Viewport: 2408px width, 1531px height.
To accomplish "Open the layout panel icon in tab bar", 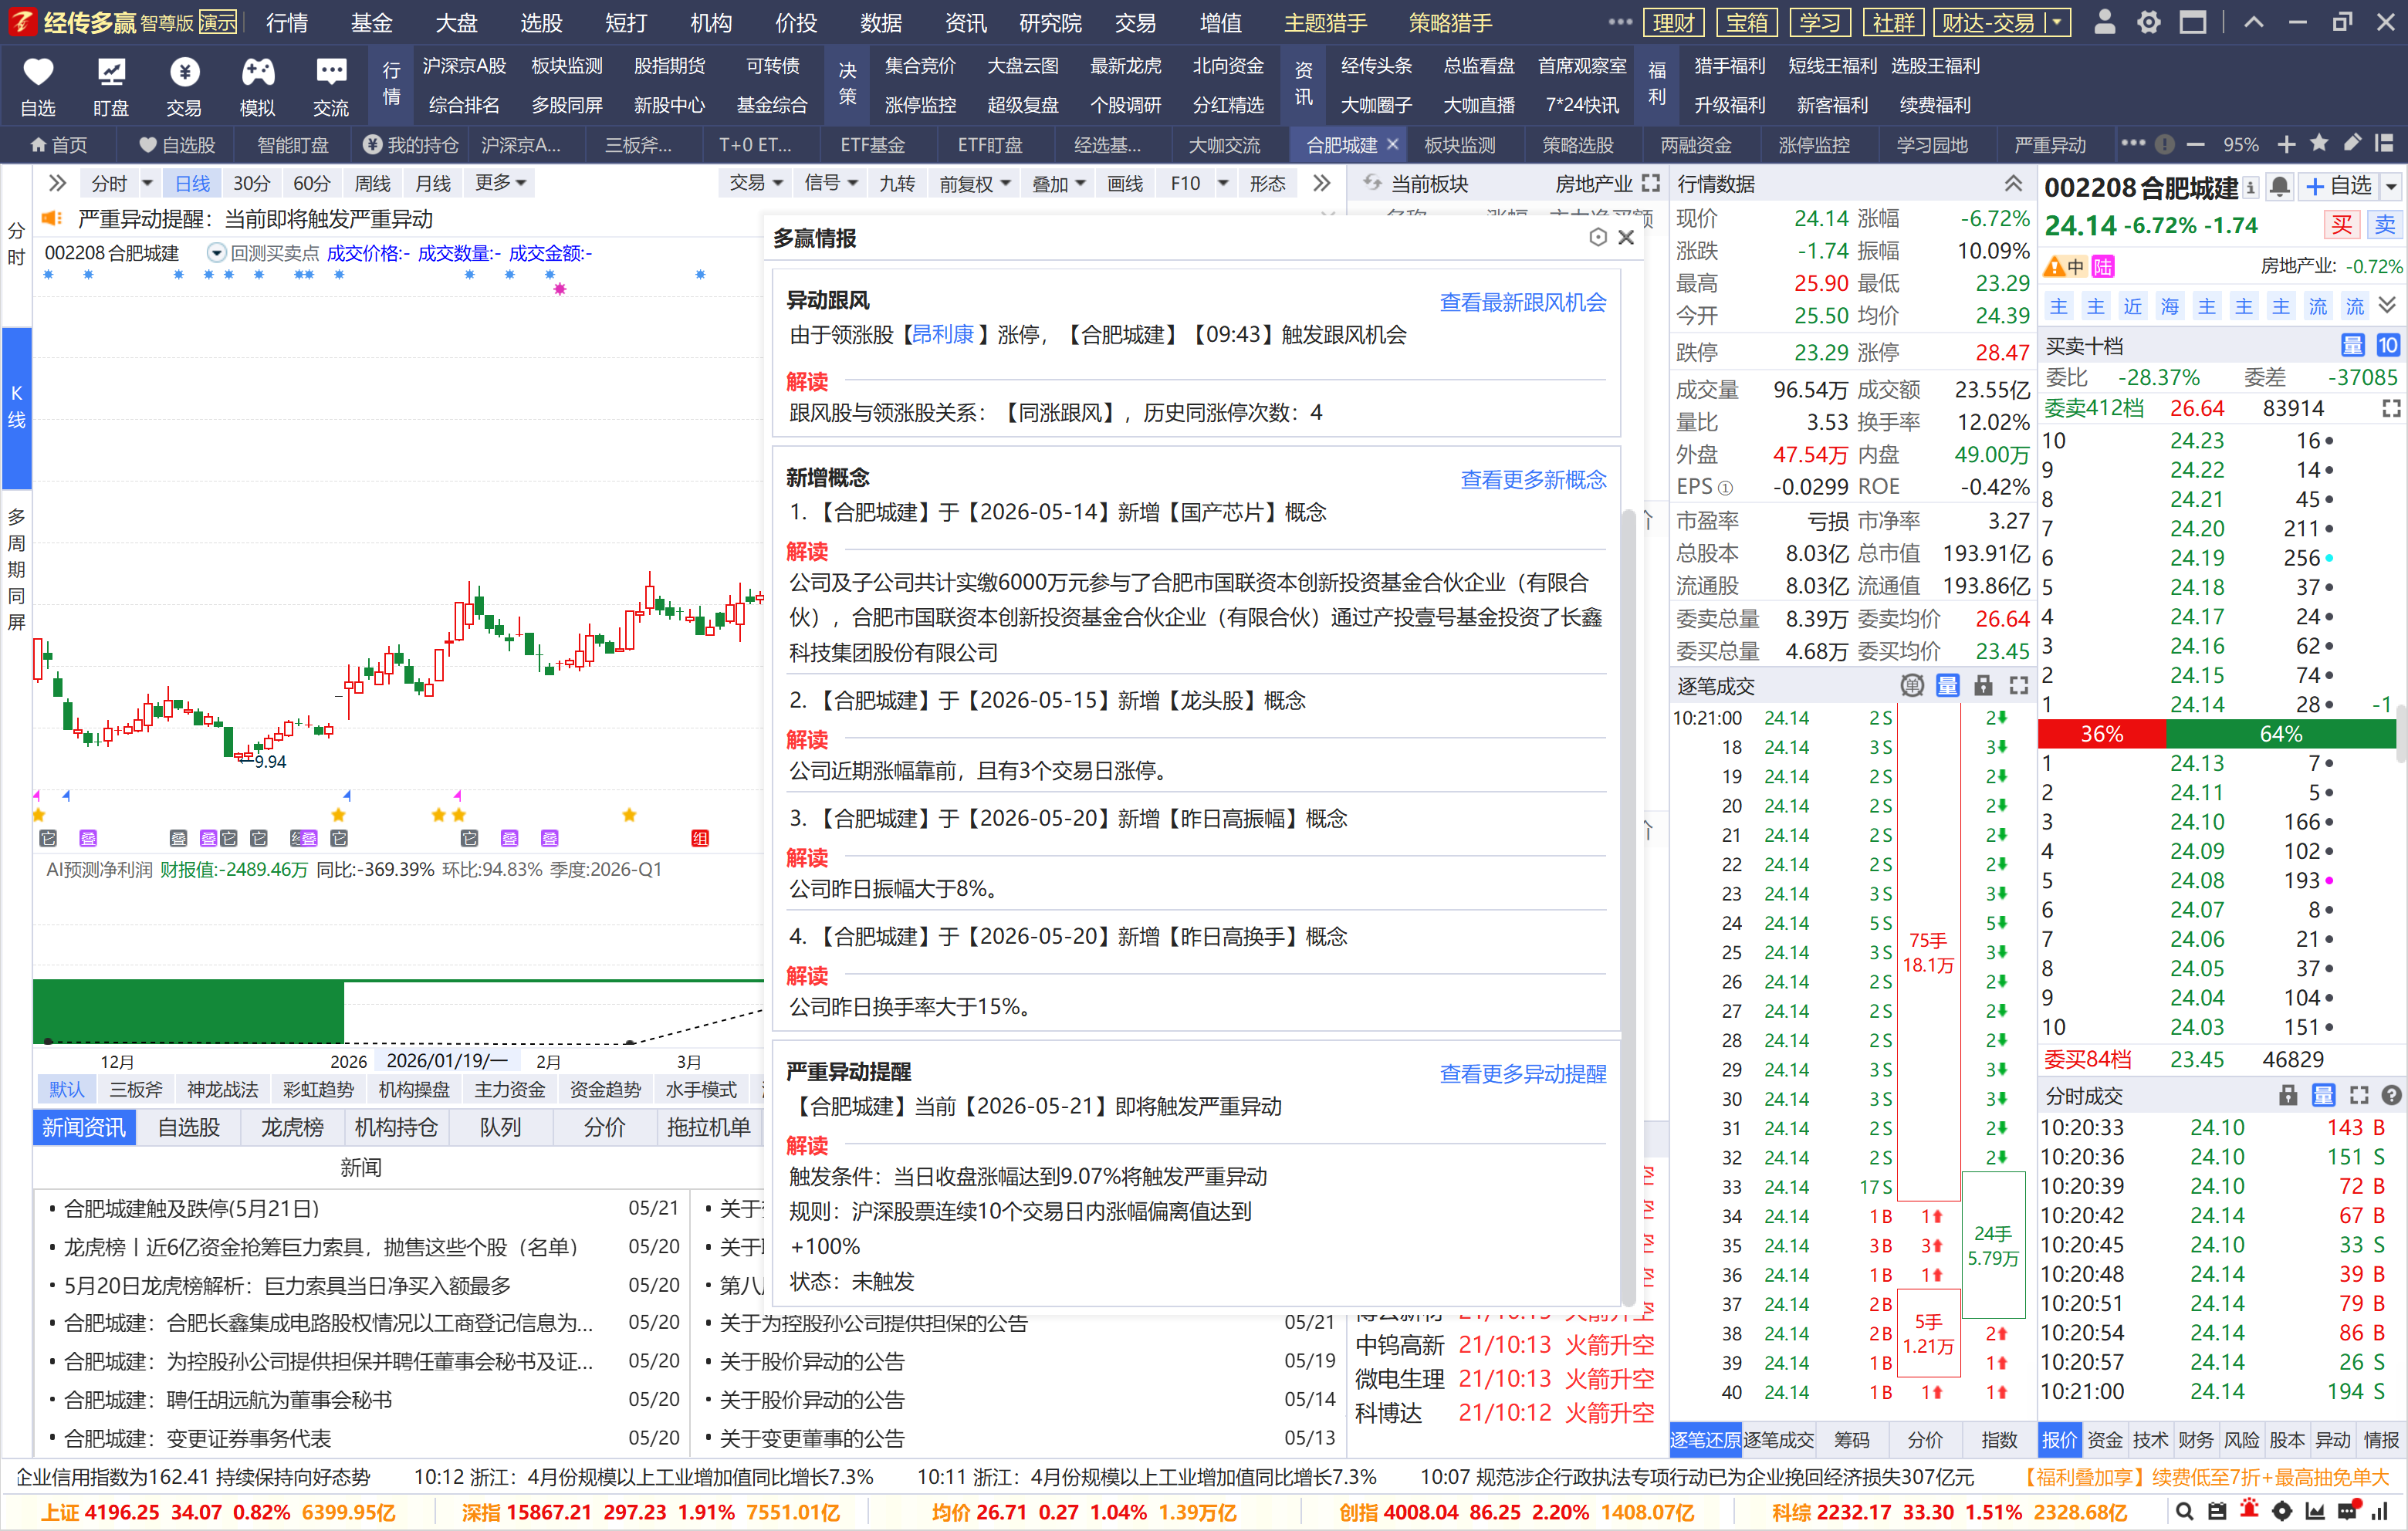I will click(x=2385, y=144).
